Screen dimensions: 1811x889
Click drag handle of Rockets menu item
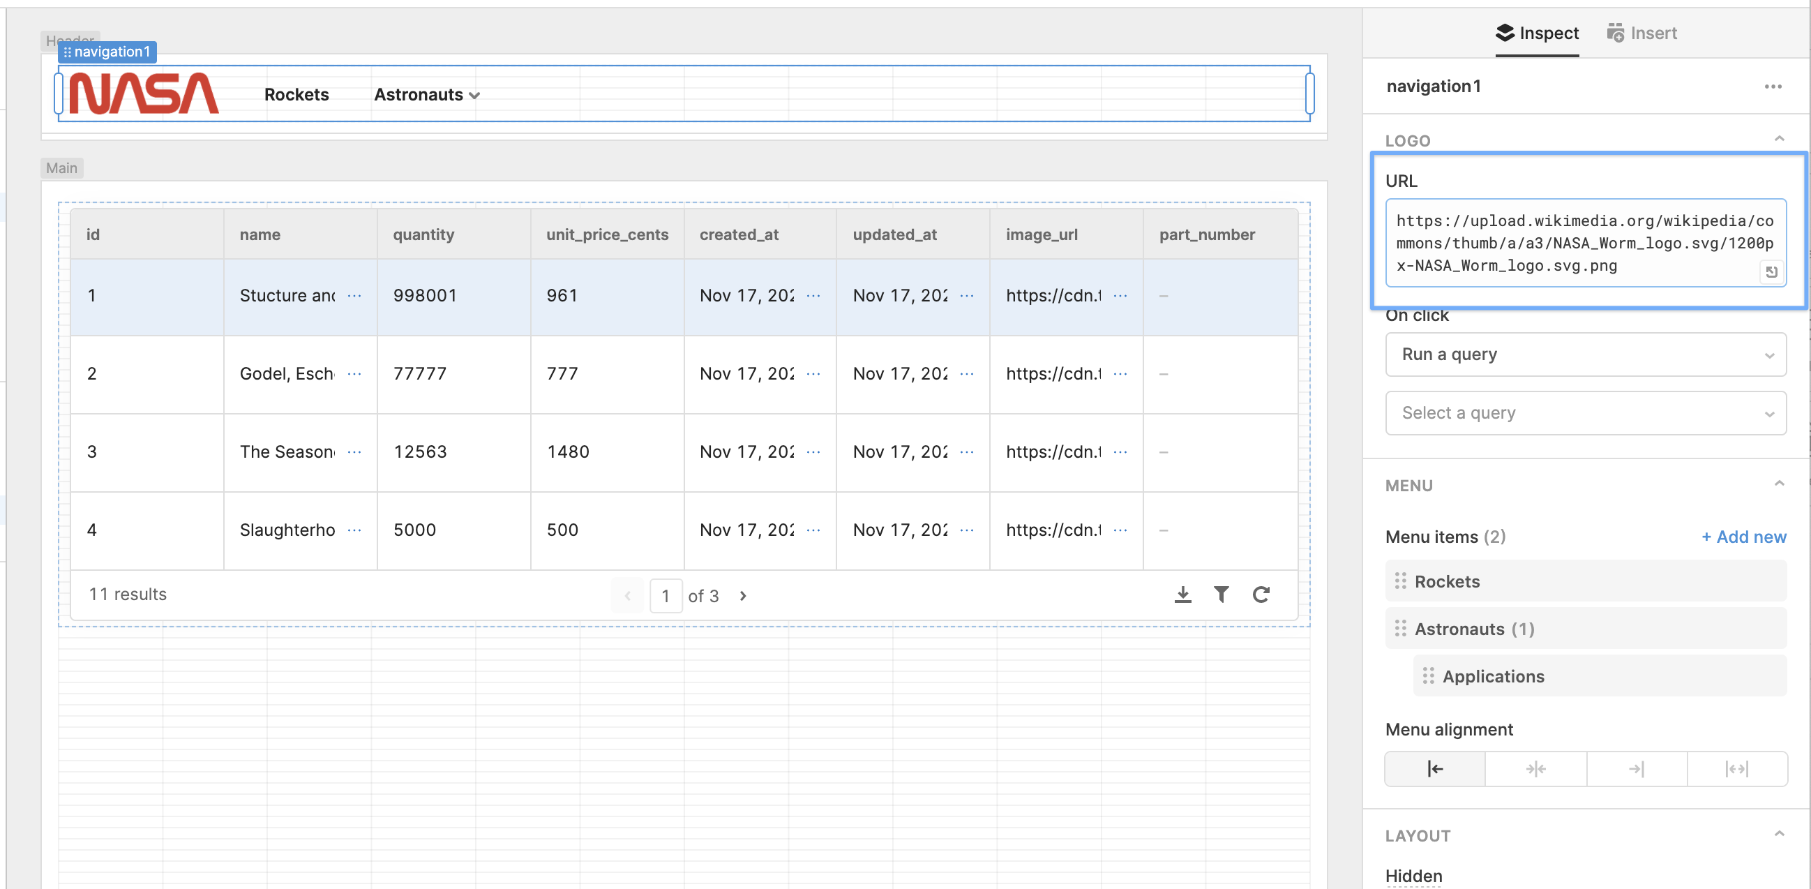[1399, 581]
